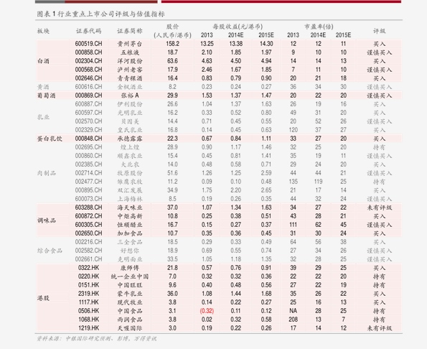This screenshot has width=427, height=349.
Task: Select stock code 2319.HK
Action: click(88, 294)
